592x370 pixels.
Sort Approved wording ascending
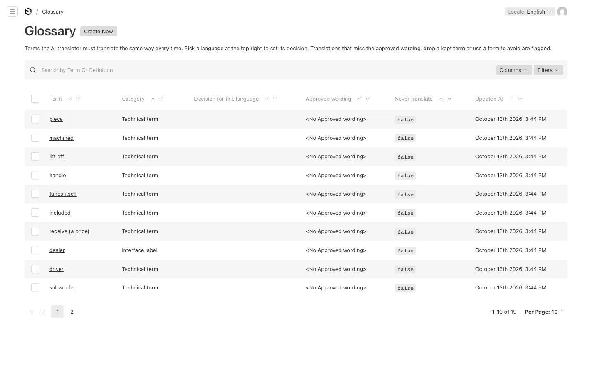[359, 99]
